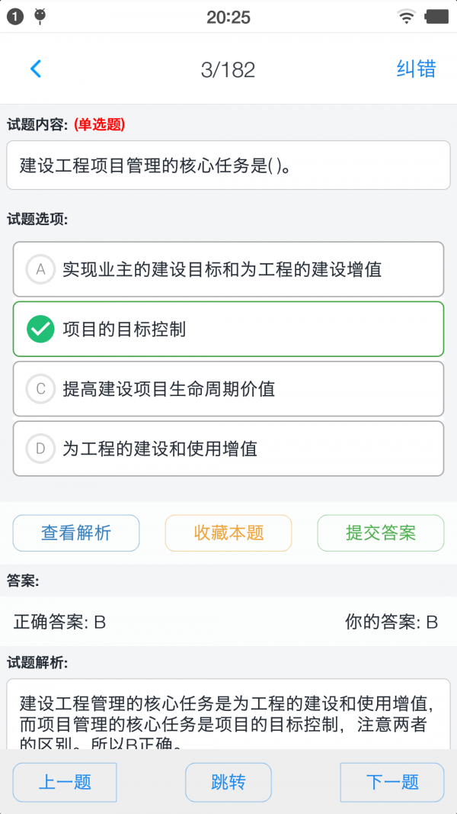The height and width of the screenshot is (814, 457).
Task: Tap the green checkmark on option B
Action: [x=40, y=329]
